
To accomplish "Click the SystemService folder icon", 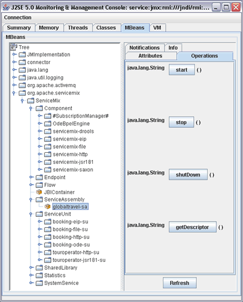I will coord(39,283).
